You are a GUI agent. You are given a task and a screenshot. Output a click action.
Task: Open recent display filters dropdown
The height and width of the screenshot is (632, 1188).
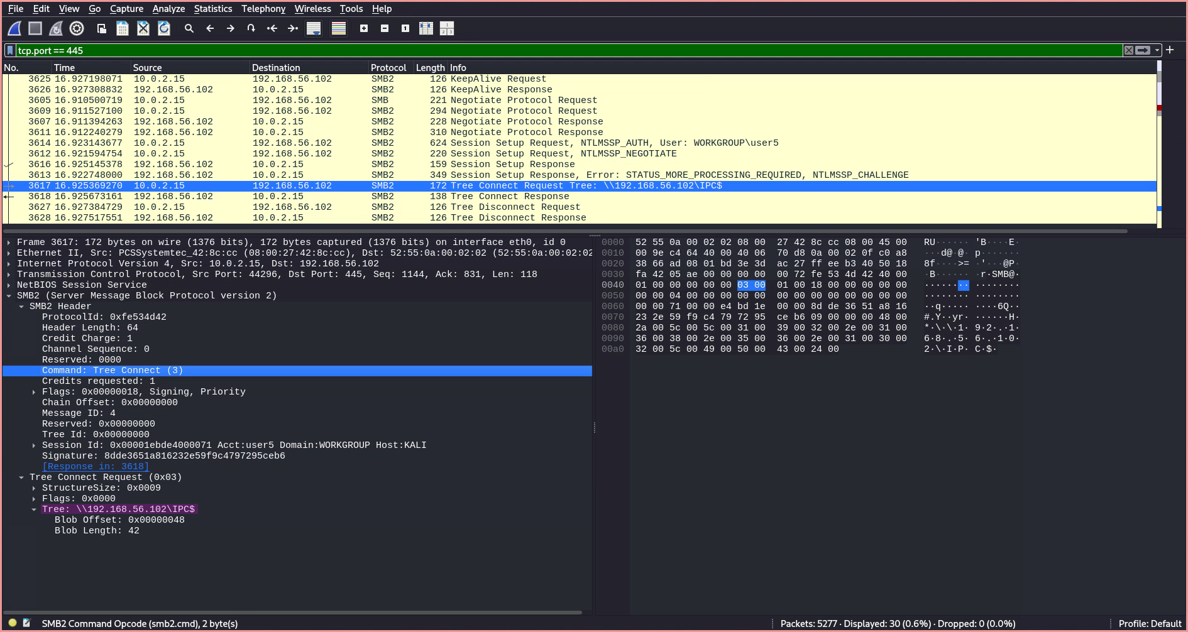(x=1157, y=50)
